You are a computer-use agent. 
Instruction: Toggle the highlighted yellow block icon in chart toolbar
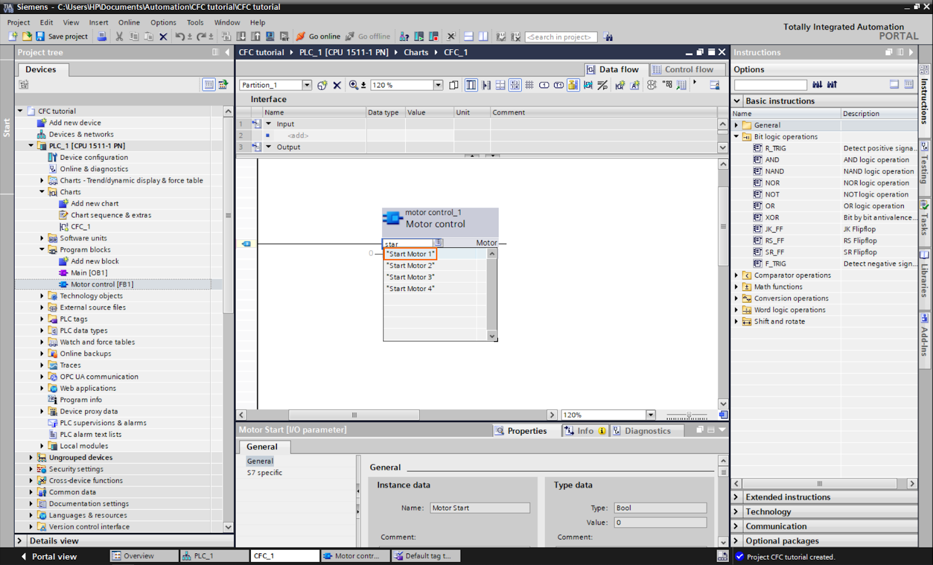[573, 85]
